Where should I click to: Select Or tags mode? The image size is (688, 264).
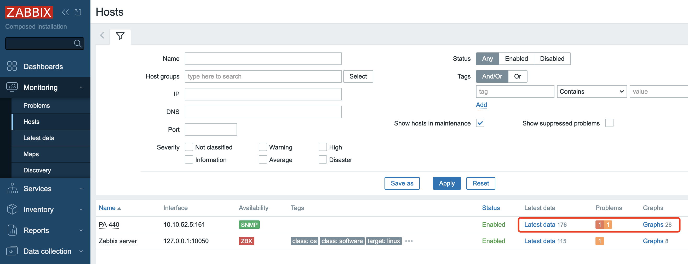518,76
